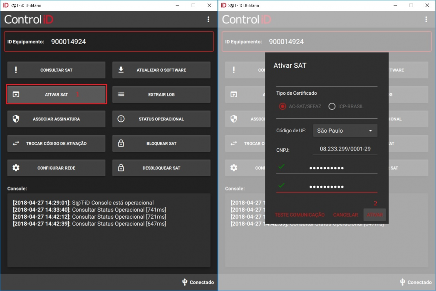Open the three-dot menu in left window
This screenshot has height=291, width=436.
208,19
